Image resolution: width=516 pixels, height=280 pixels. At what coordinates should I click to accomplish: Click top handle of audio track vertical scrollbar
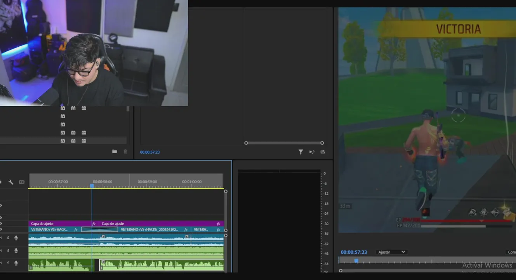(226, 236)
